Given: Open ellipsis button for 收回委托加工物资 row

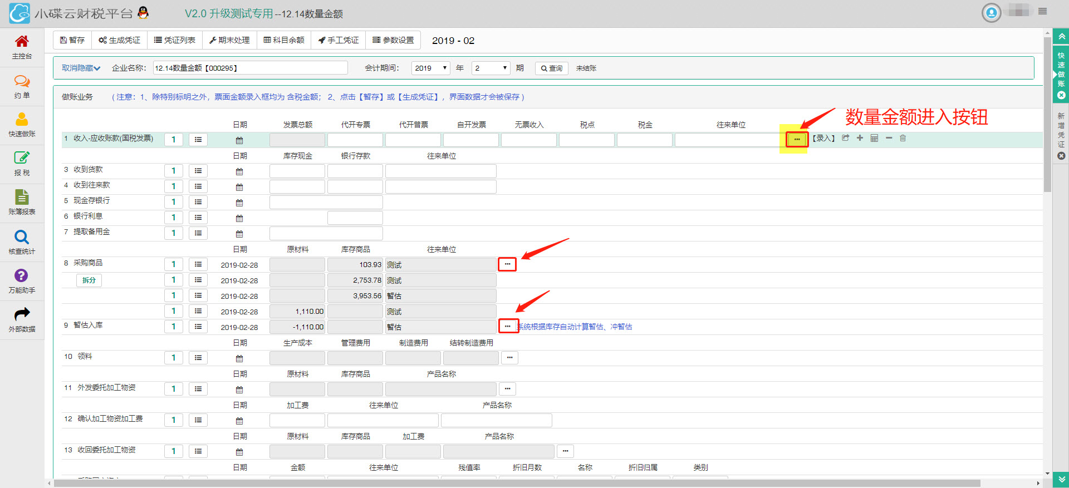Looking at the screenshot, I should [x=565, y=451].
